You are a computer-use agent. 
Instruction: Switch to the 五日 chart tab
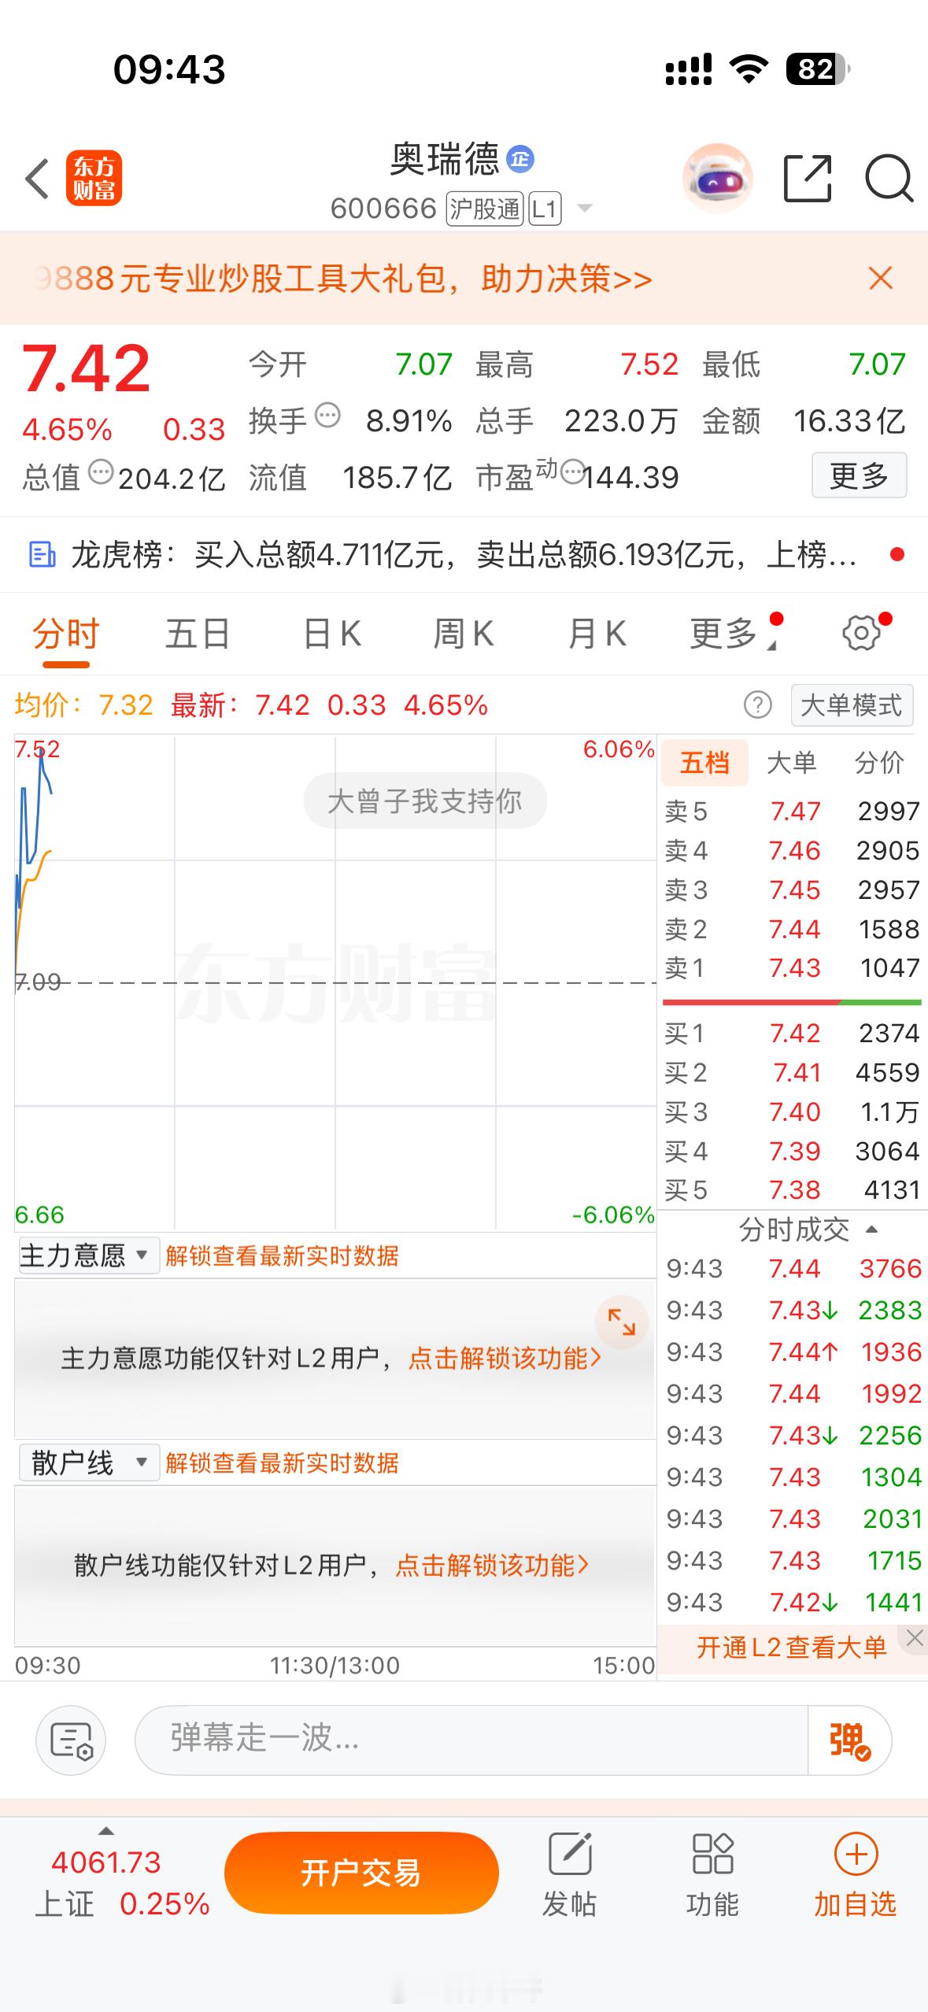(x=198, y=634)
